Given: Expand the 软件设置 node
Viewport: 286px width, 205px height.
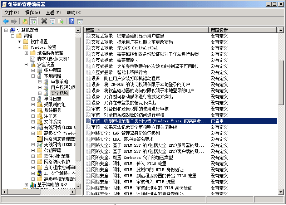Looking at the screenshot, I should [20, 42].
